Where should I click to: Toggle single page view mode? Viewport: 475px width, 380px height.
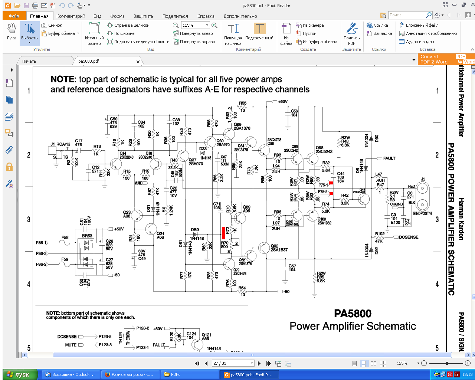coord(354,363)
